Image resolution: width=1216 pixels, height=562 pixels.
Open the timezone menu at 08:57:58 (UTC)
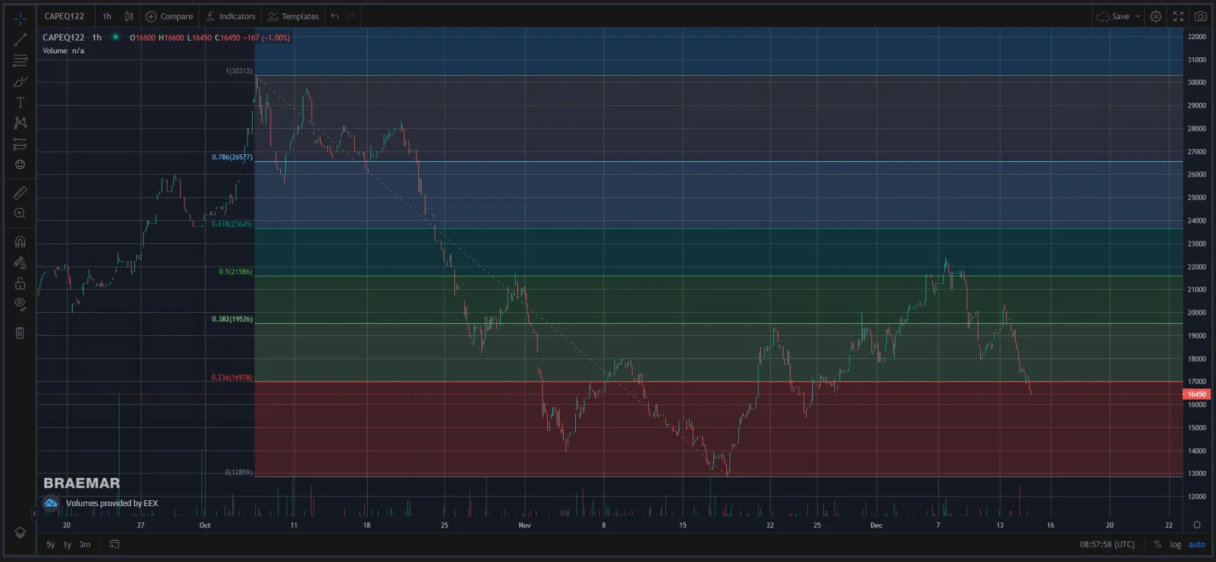click(1107, 545)
